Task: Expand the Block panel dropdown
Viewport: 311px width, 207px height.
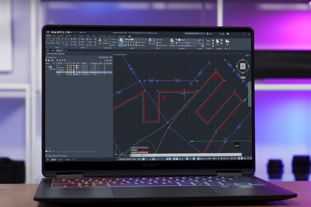Action: [158, 48]
